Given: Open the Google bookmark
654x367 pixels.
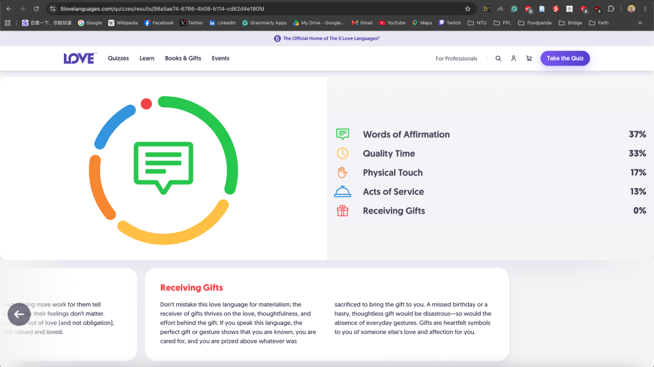Looking at the screenshot, I should 90,23.
